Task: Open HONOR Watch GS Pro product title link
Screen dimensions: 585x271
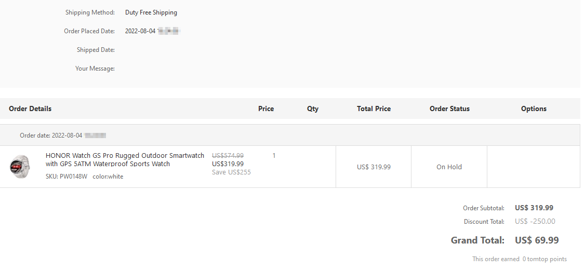Action: (125, 159)
